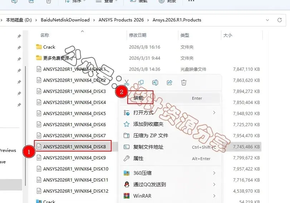This screenshot has width=290, height=203.
Task: Click the navigation pane vertical scrollbar
Action: click(x=25, y=126)
